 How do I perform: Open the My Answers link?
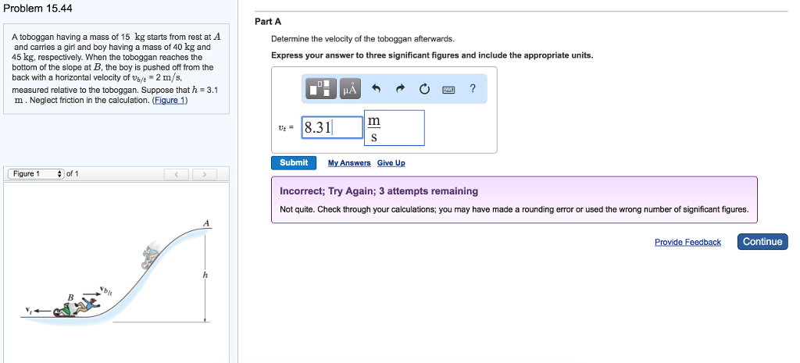(349, 163)
